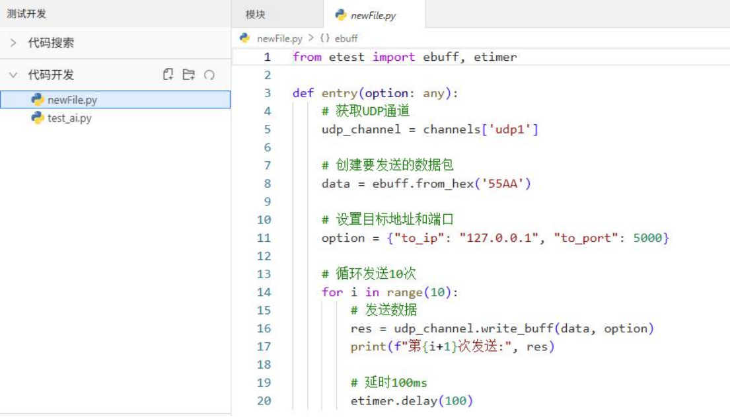Click the '# 延时100ms' comment
The image size is (730, 417).
388,383
